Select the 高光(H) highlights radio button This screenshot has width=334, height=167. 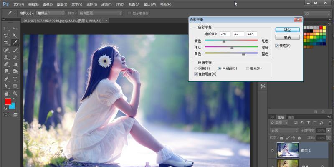[248, 68]
